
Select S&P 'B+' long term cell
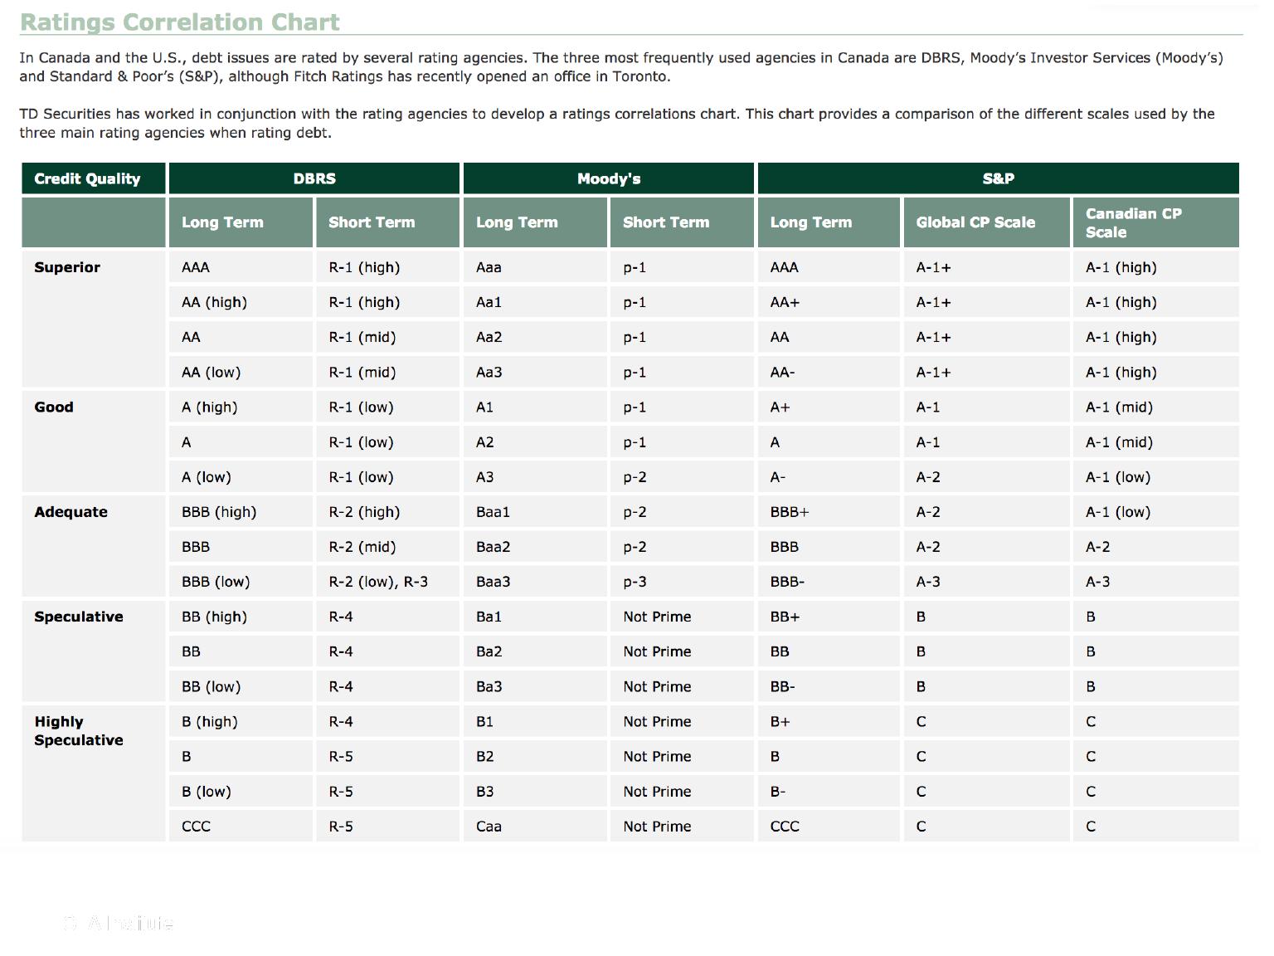(829, 721)
